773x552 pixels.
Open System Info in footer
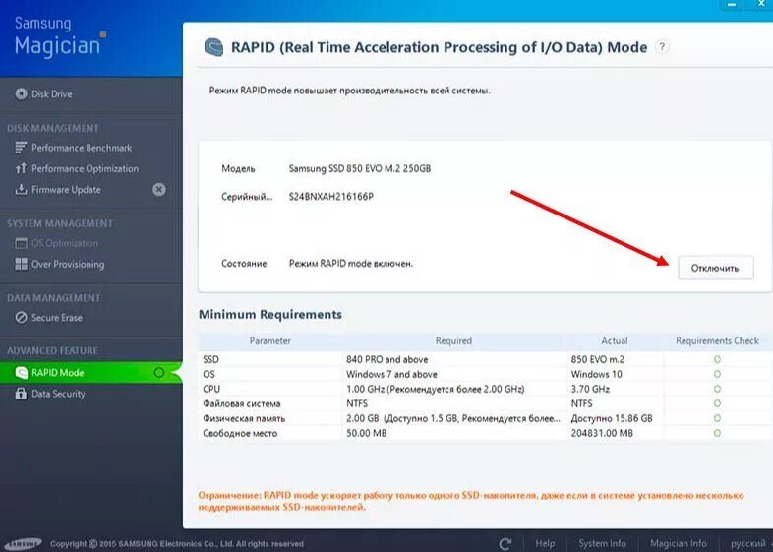602,543
